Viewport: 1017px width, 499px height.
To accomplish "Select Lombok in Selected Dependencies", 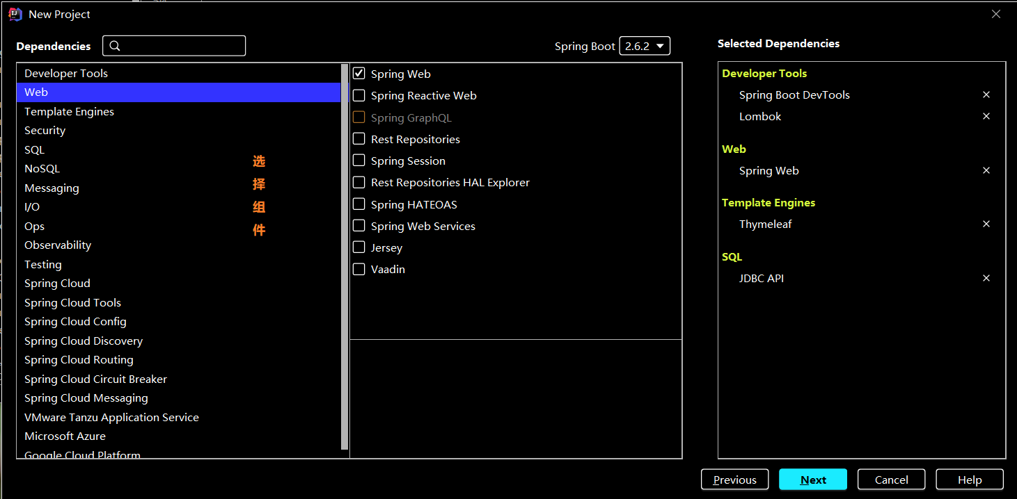I will coord(760,116).
